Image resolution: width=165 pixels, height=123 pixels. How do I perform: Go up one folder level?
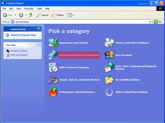(x=30, y=15)
